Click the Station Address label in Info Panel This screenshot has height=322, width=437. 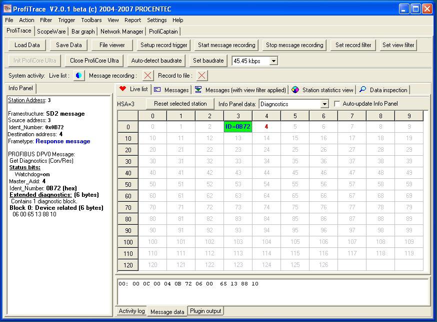pos(27,100)
